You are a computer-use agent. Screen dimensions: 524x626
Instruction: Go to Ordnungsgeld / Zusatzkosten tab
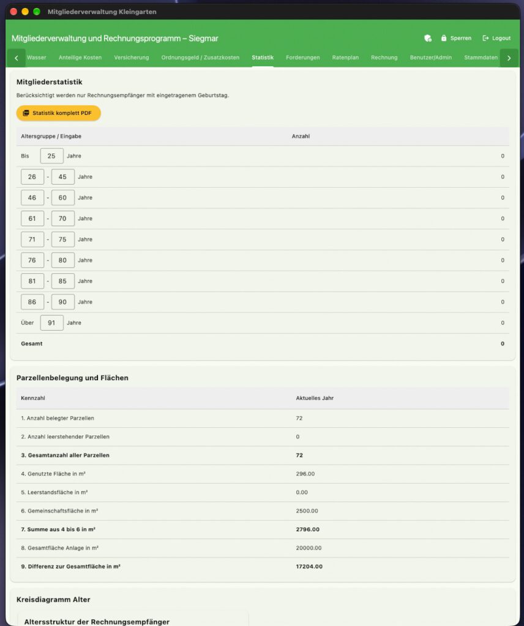click(200, 57)
